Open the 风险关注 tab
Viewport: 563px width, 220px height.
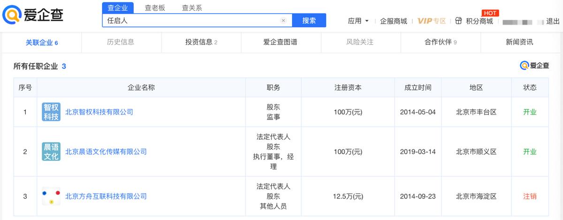click(x=360, y=42)
